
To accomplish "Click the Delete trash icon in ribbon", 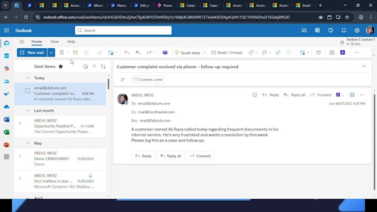I will point(62,53).
